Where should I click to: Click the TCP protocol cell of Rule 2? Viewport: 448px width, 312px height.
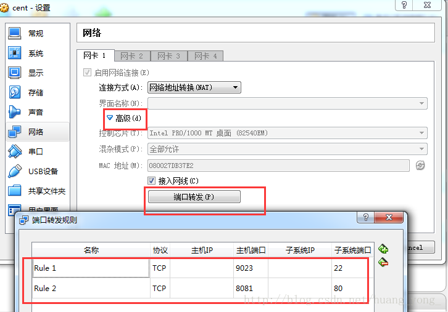pyautogui.click(x=160, y=289)
